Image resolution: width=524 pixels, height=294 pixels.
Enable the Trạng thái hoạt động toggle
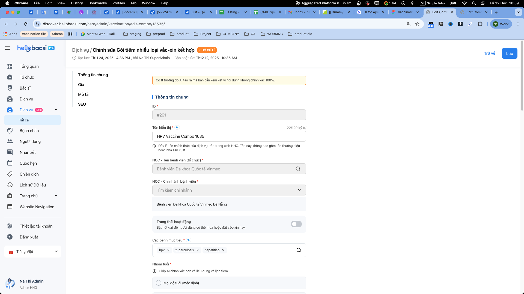click(296, 224)
